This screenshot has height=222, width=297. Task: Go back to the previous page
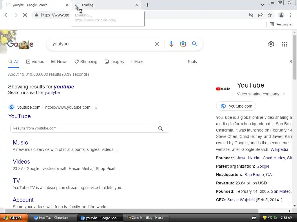pos(6,15)
